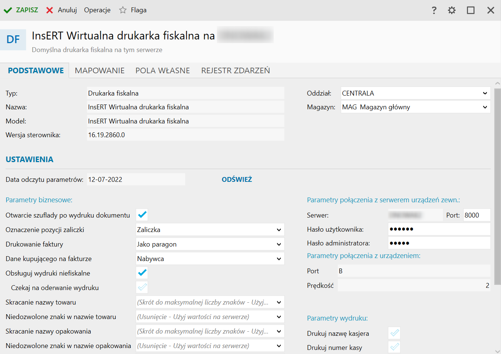Click the Parametry połączenia z urządzeniem heading

(x=364, y=256)
